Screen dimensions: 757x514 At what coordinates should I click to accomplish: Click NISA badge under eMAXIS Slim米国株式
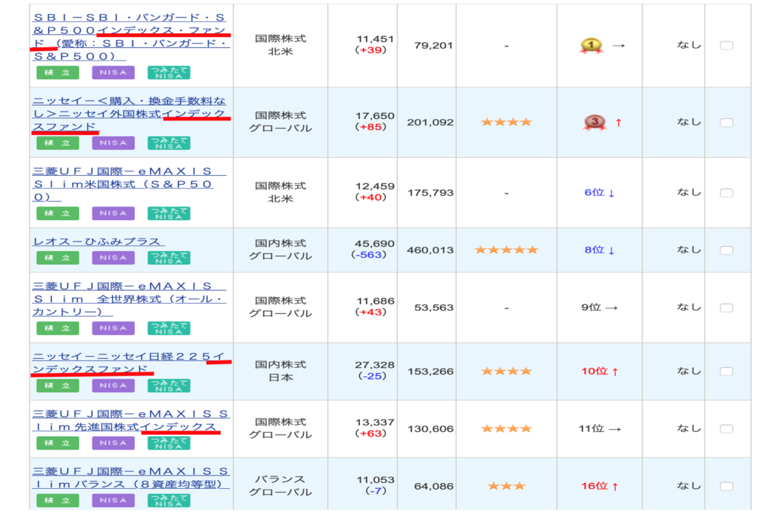[113, 213]
